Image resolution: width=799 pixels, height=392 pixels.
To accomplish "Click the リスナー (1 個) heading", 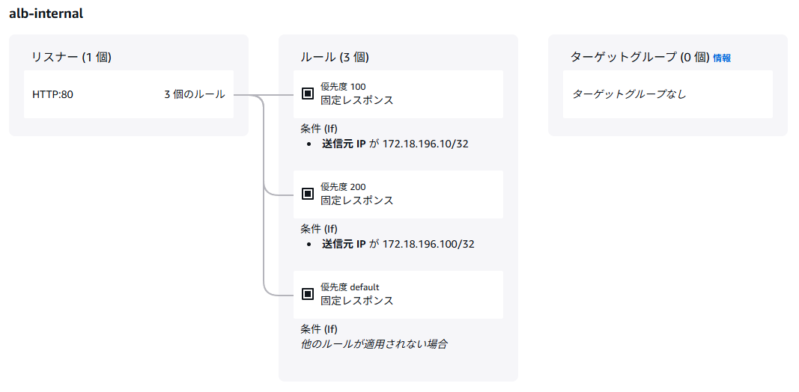I will point(71,58).
